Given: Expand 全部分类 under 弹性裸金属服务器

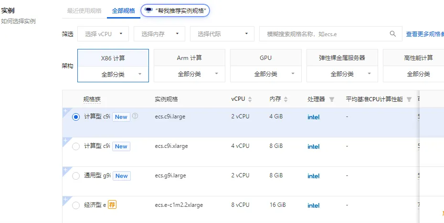Looking at the screenshot, I should point(342,75).
